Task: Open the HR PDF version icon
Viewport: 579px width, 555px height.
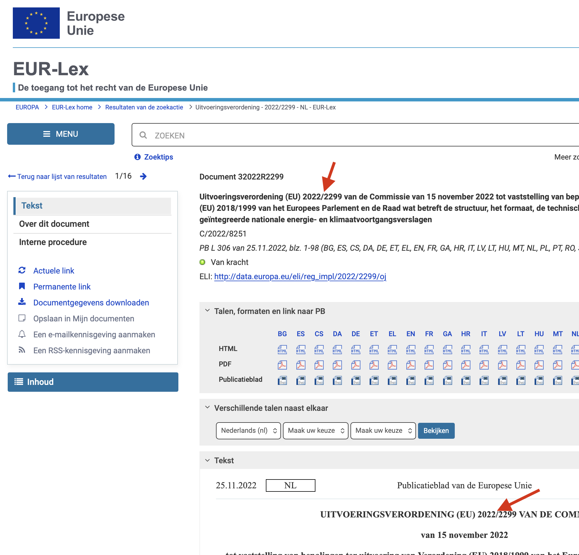Action: [466, 365]
